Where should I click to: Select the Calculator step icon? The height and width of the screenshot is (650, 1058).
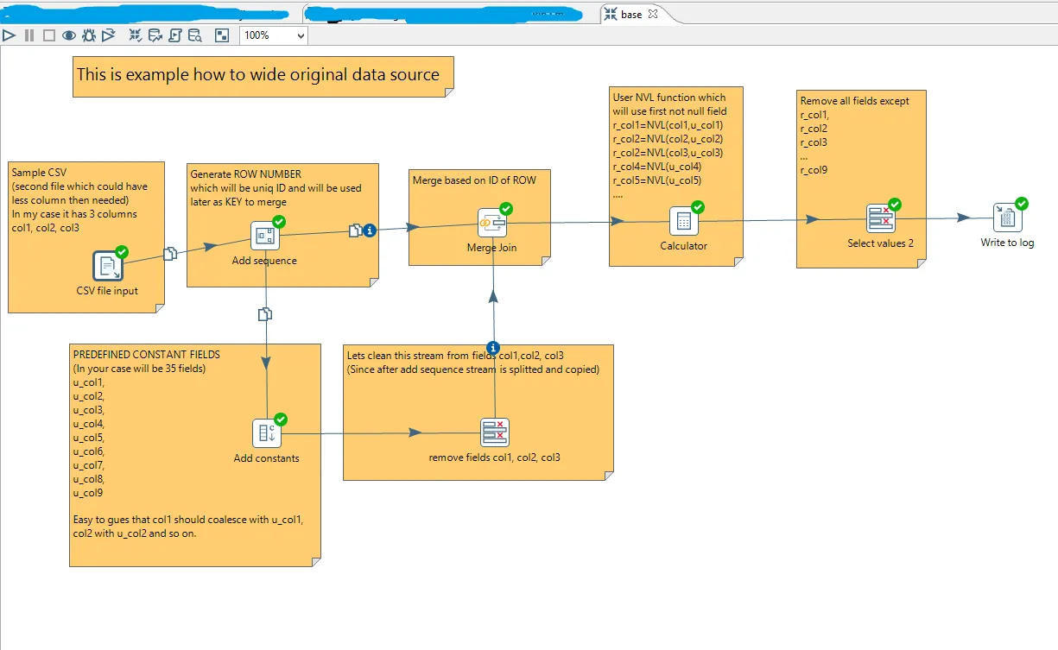pyautogui.click(x=683, y=221)
